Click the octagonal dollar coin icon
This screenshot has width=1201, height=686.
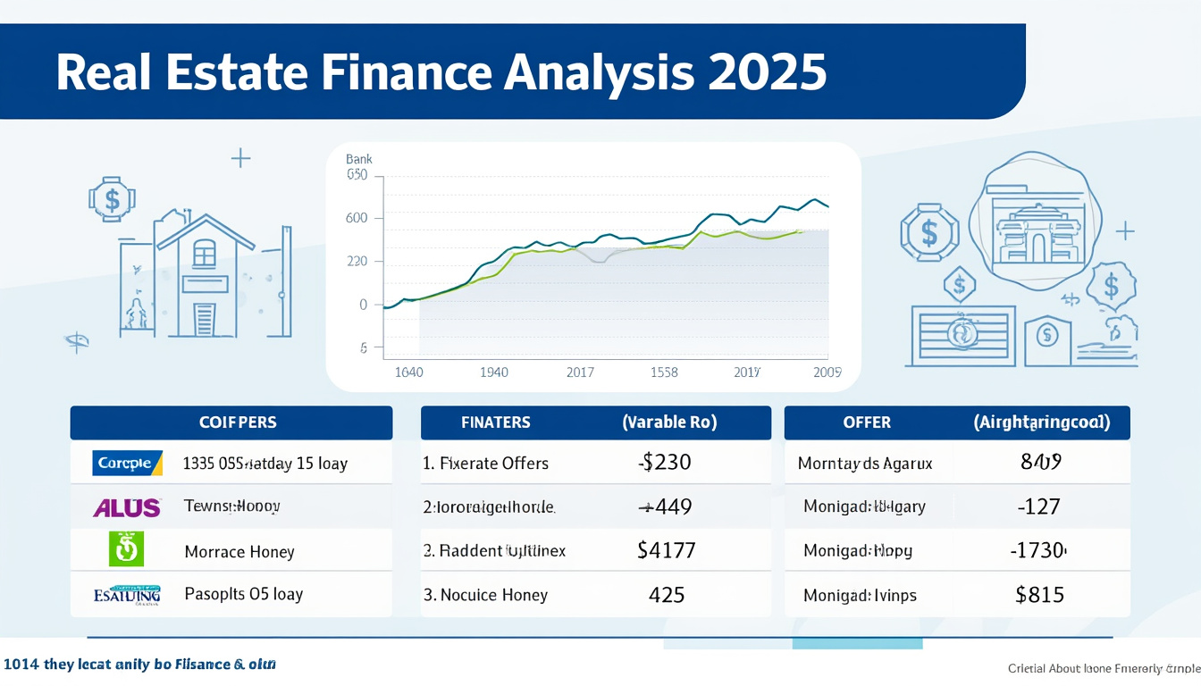pyautogui.click(x=928, y=233)
